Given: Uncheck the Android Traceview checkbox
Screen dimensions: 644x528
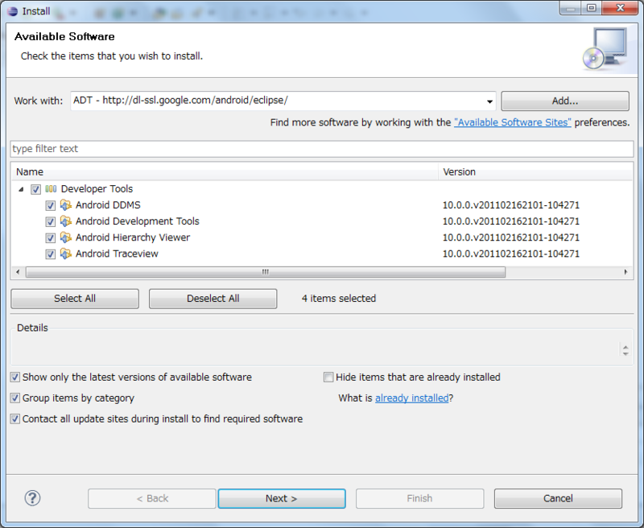Looking at the screenshot, I should click(x=51, y=254).
